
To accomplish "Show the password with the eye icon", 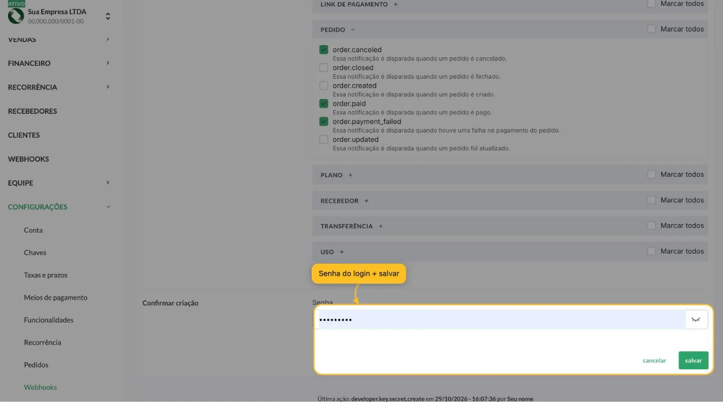I will pyautogui.click(x=696, y=319).
